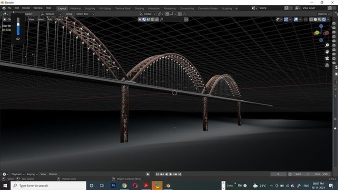Image resolution: width=338 pixels, height=190 pixels.
Task: Toggle X-ray mode
Action: click(x=305, y=19)
